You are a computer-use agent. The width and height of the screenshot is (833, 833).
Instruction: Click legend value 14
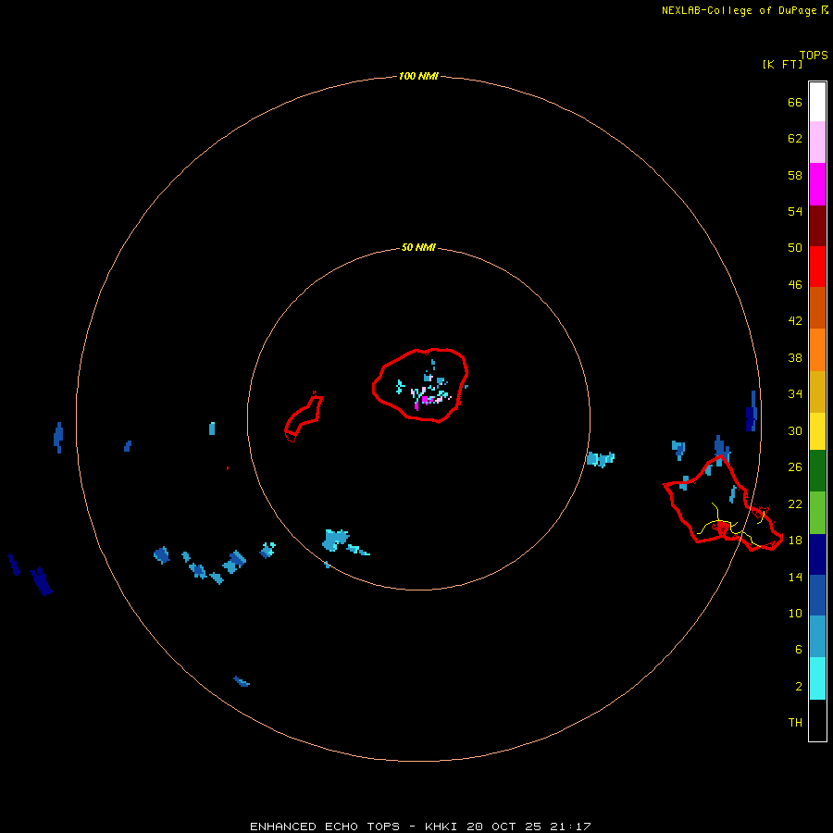tap(795, 577)
